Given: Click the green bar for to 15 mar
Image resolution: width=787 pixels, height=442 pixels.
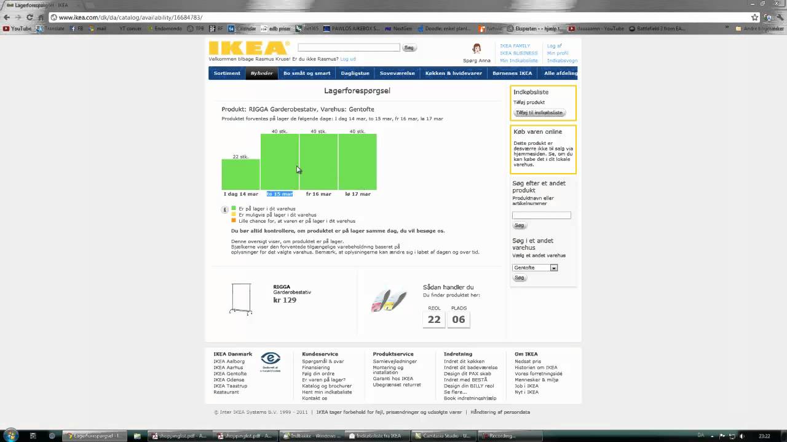Looking at the screenshot, I should coord(280,161).
